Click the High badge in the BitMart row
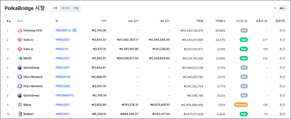291x119 pixels. (243, 114)
